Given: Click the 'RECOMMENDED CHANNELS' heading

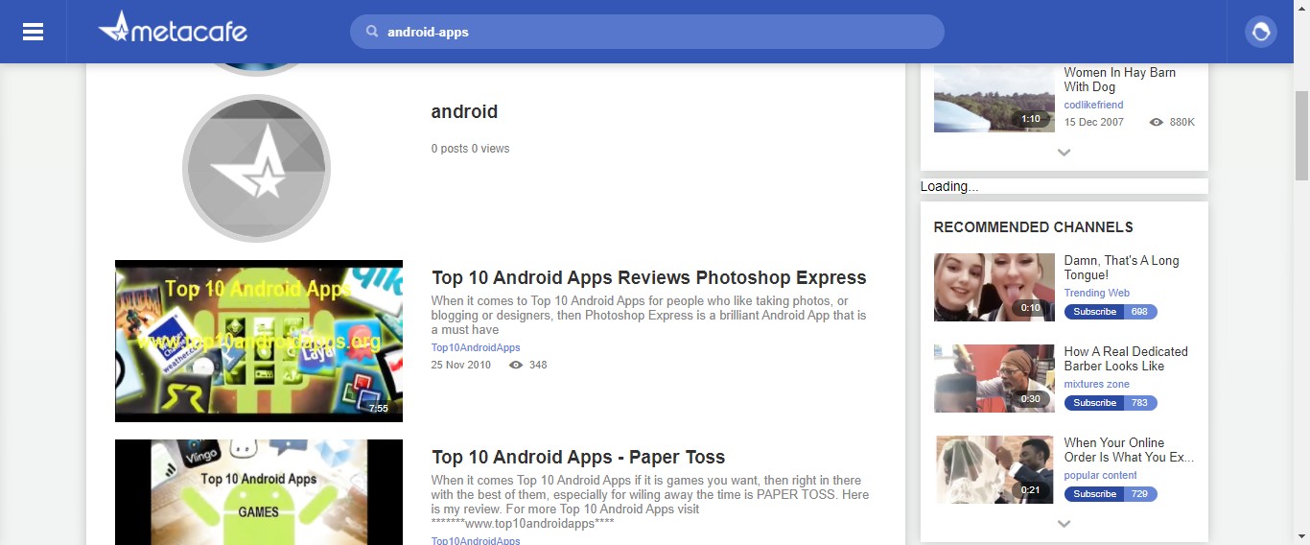Looking at the screenshot, I should [x=1033, y=227].
